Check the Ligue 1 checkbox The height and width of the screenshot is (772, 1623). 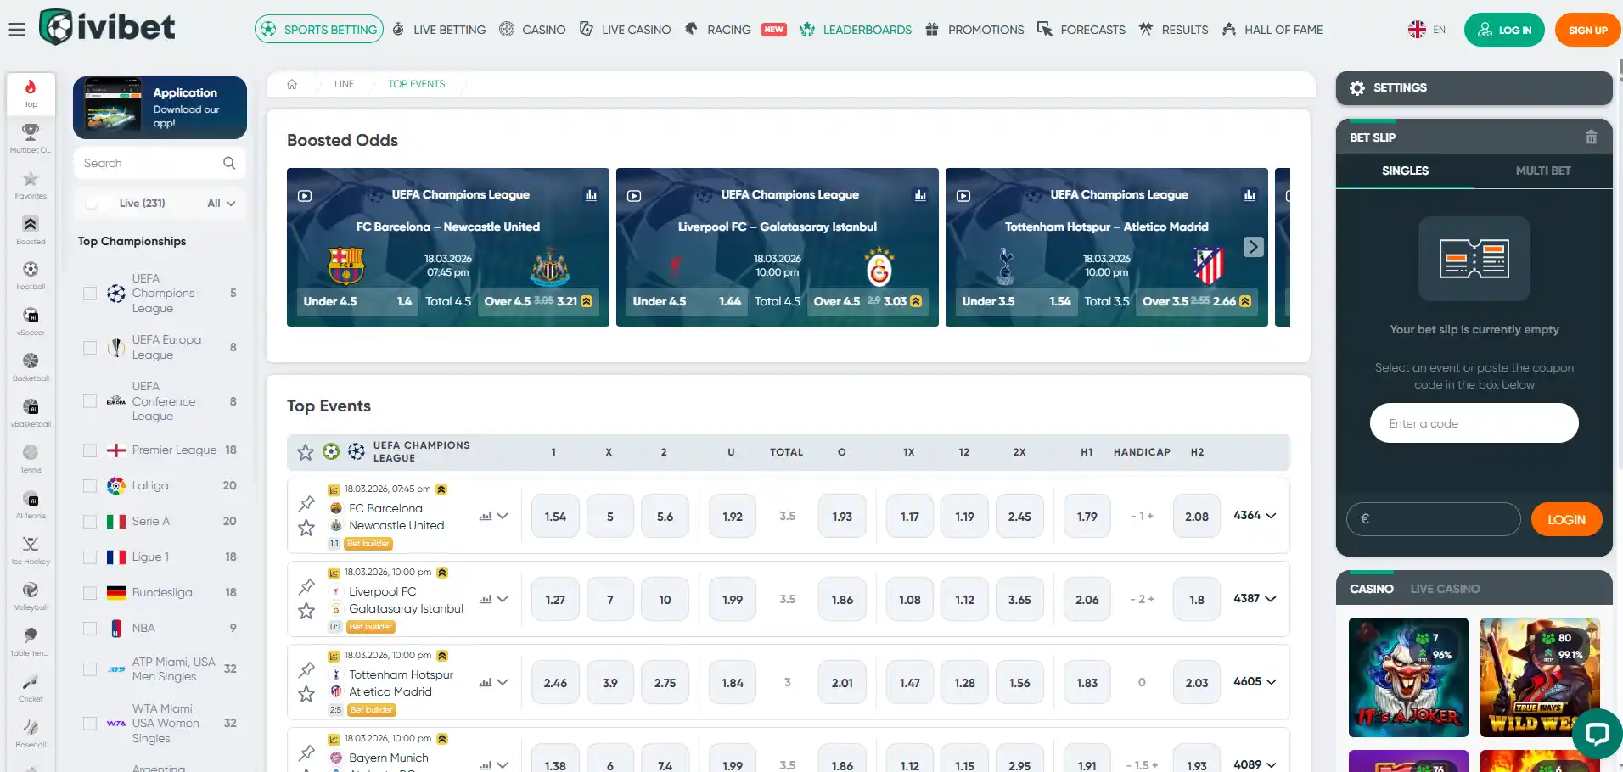tap(90, 557)
